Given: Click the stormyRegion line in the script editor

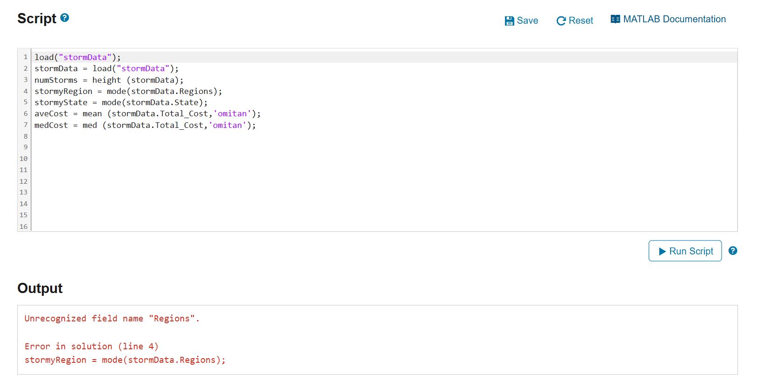Looking at the screenshot, I should 128,91.
